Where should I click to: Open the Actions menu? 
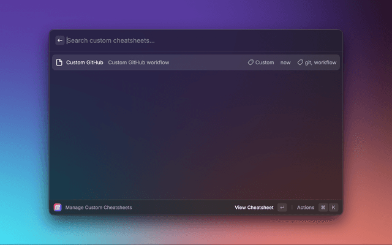point(306,208)
